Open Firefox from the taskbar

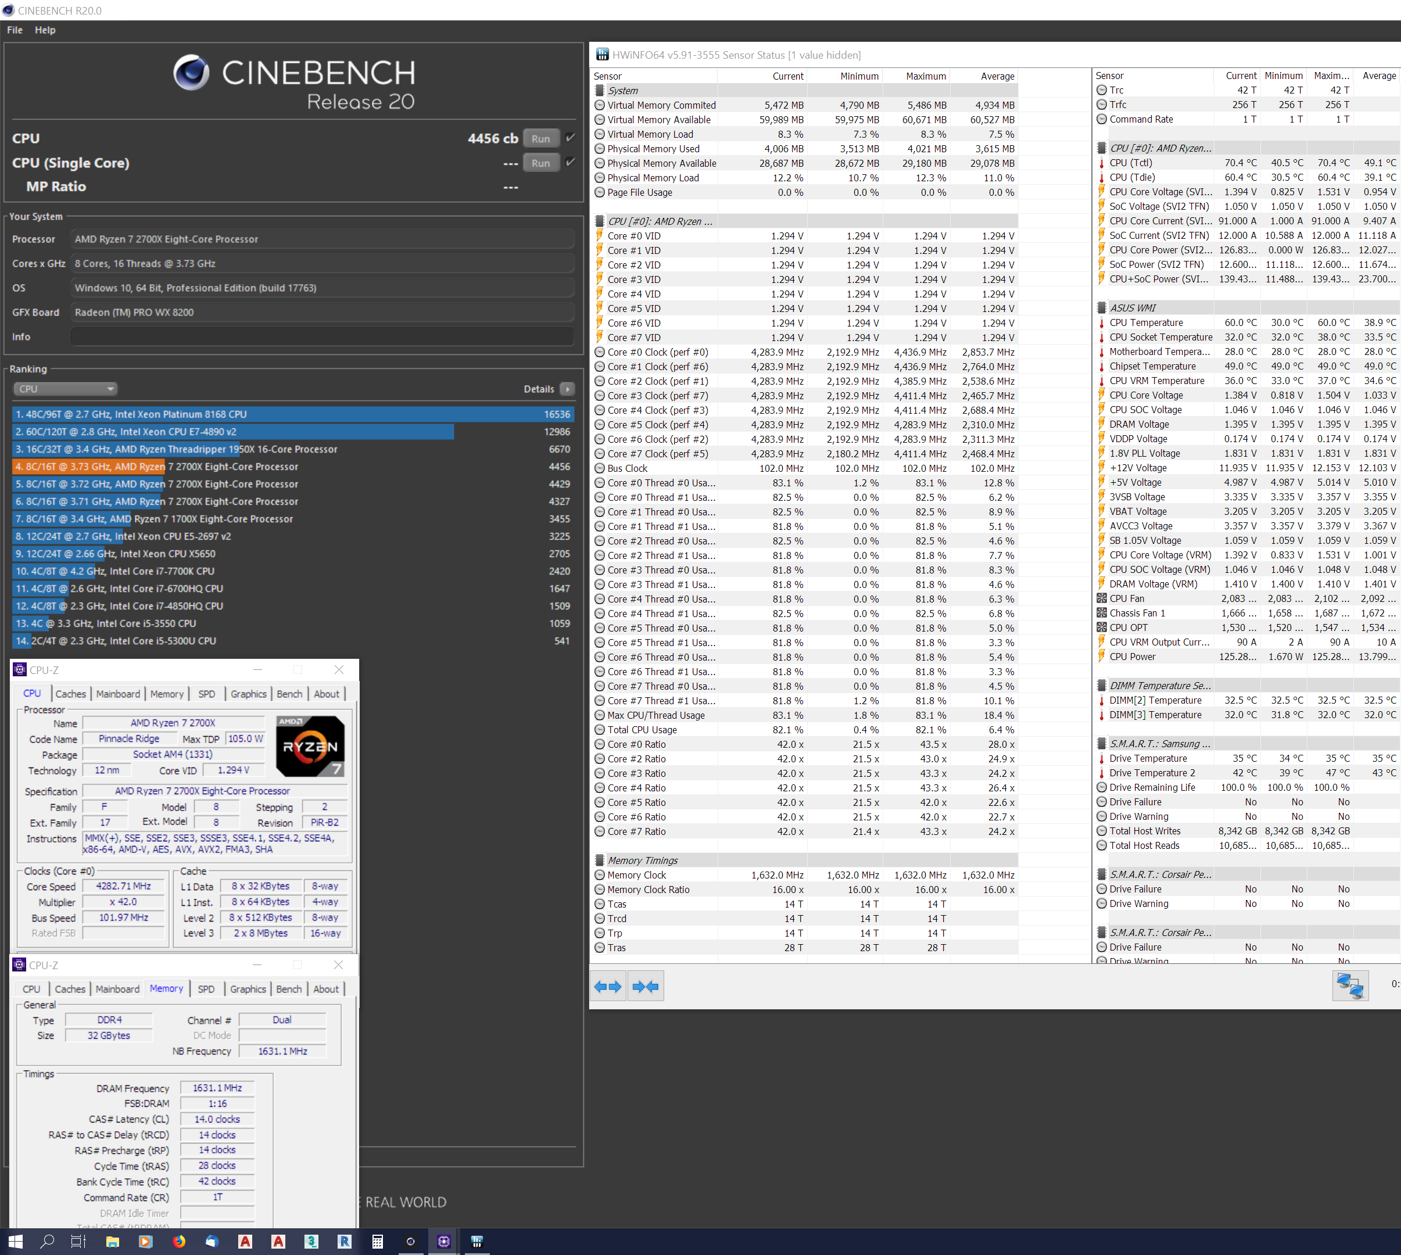pos(178,1242)
